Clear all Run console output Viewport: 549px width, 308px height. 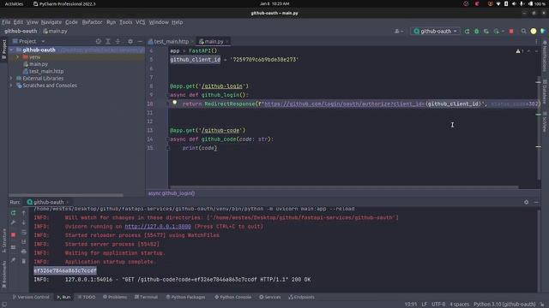pos(24,261)
